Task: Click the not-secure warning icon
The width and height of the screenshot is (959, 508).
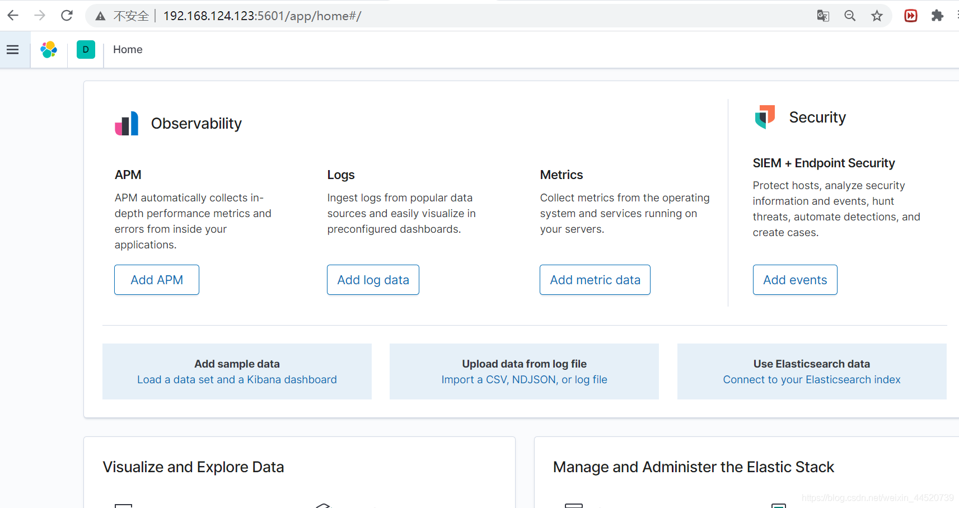Action: [100, 16]
